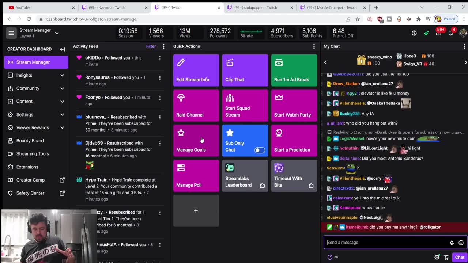Show previous gift leaderboard entry
The height and width of the screenshot is (263, 468).
325,62
